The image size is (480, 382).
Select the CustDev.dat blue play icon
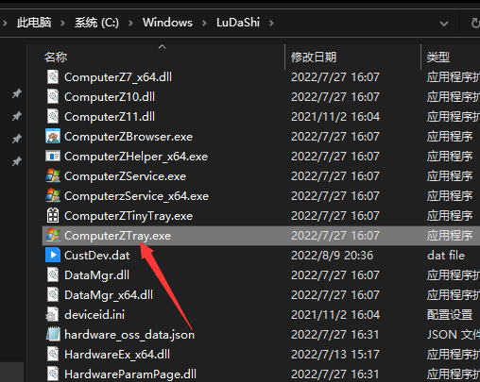coord(53,255)
